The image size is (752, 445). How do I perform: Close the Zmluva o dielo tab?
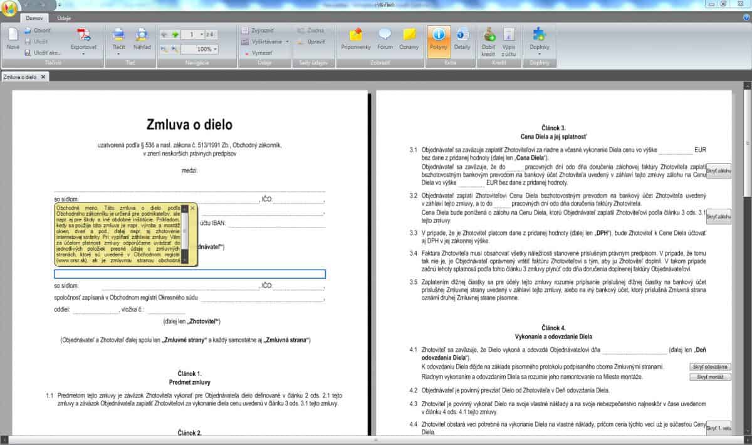[43, 76]
